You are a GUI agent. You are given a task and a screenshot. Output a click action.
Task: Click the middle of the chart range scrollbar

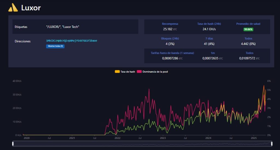point(142,144)
